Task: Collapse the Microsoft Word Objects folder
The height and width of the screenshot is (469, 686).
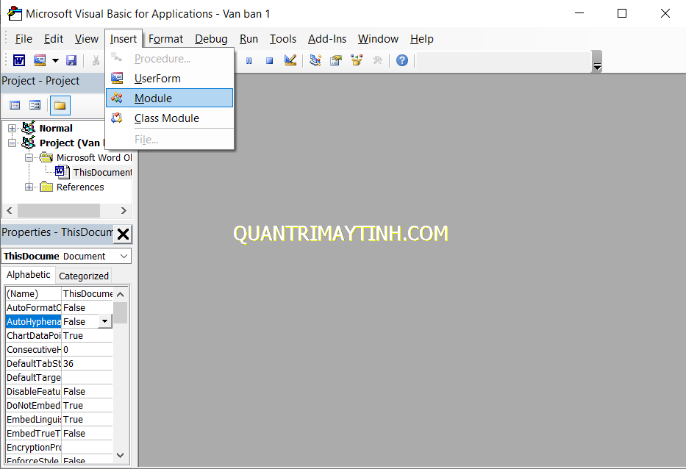Action: (29, 157)
